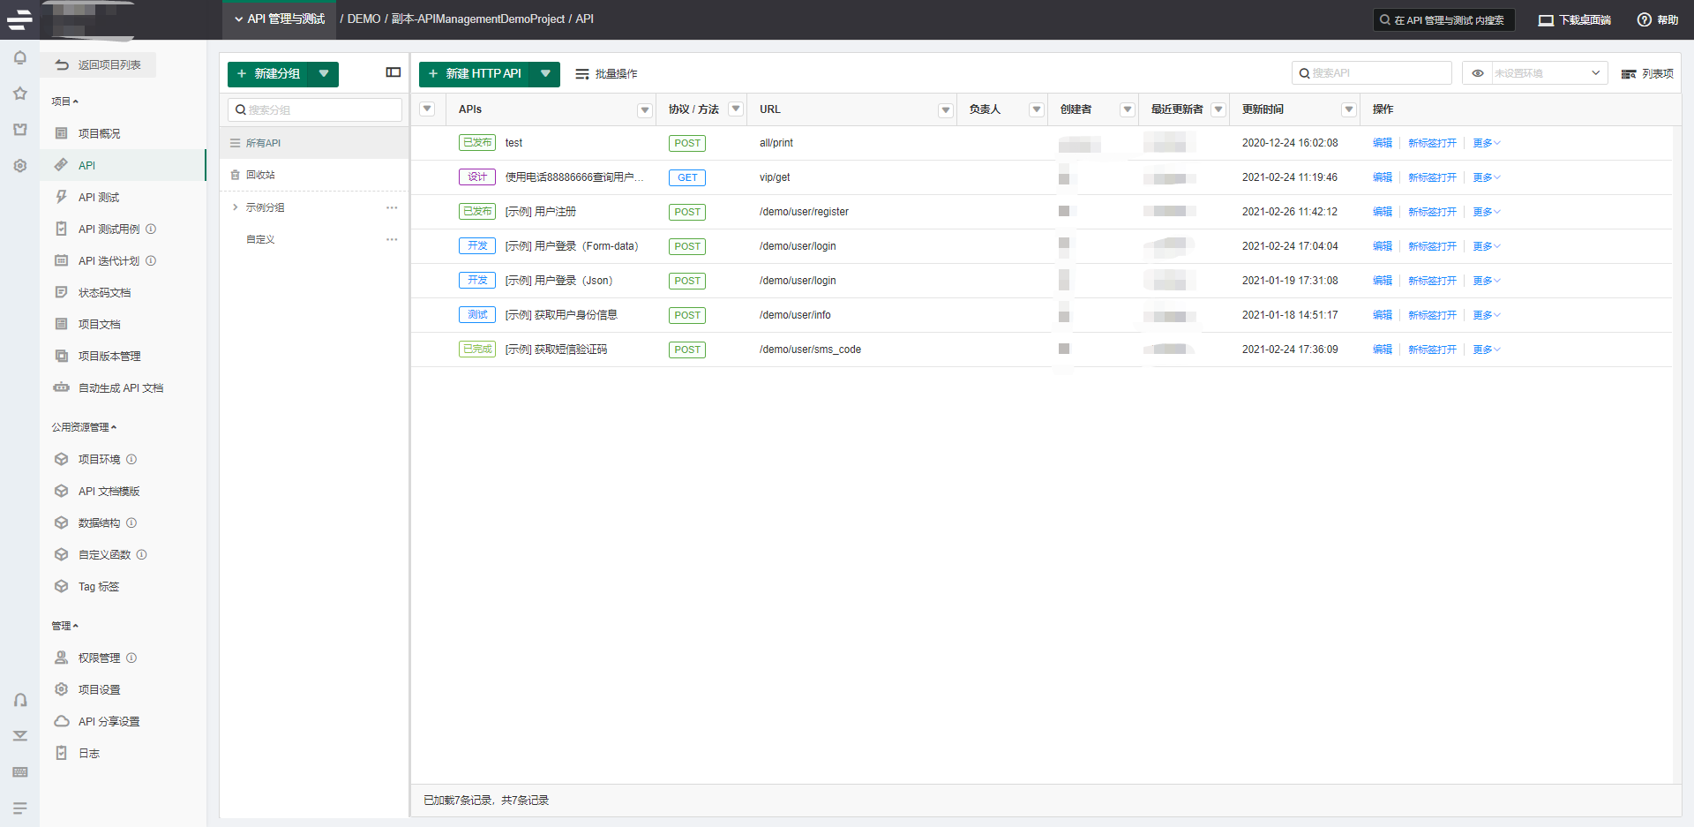
Task: Select 所有API in the group list
Action: click(314, 143)
